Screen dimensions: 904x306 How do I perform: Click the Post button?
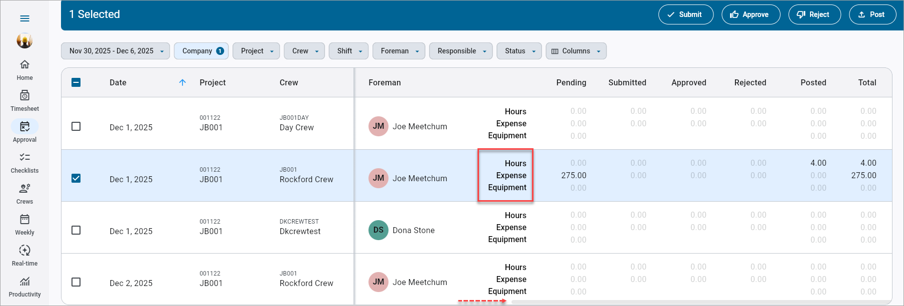coord(872,14)
